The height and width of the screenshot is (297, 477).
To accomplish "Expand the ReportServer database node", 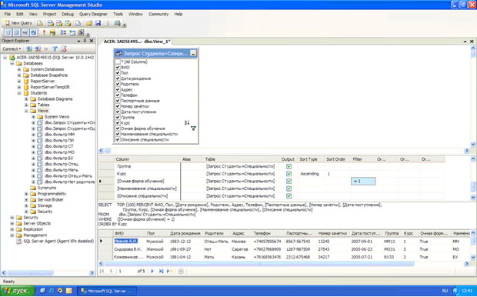I will pos(19,82).
